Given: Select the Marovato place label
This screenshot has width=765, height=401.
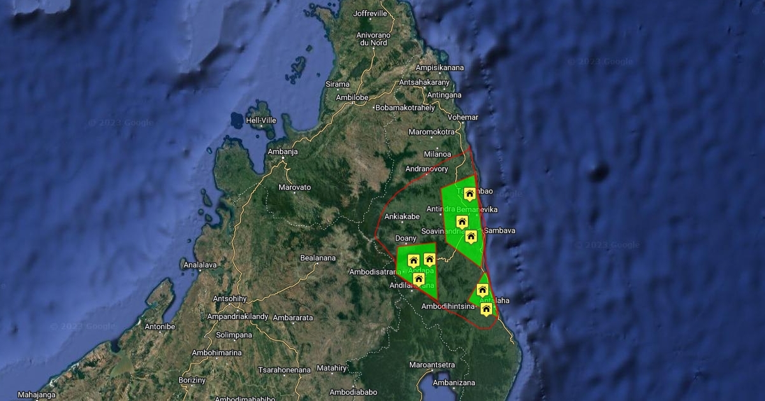Looking at the screenshot, I should tap(295, 188).
